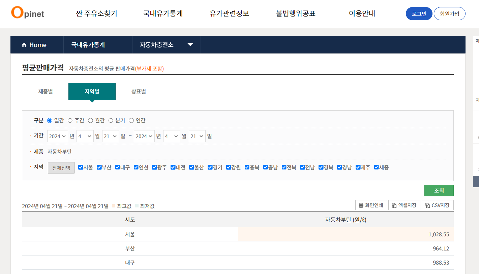Uncheck the 세종 region checkbox
Screen dimensions: 479x274
pos(376,167)
